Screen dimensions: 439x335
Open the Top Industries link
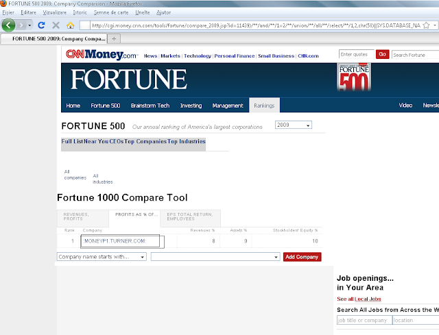[x=187, y=141]
